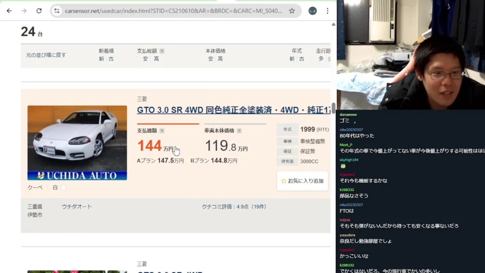The image size is (485, 273).
Task: Click chat message 80年代はやった
Action: coord(357,136)
